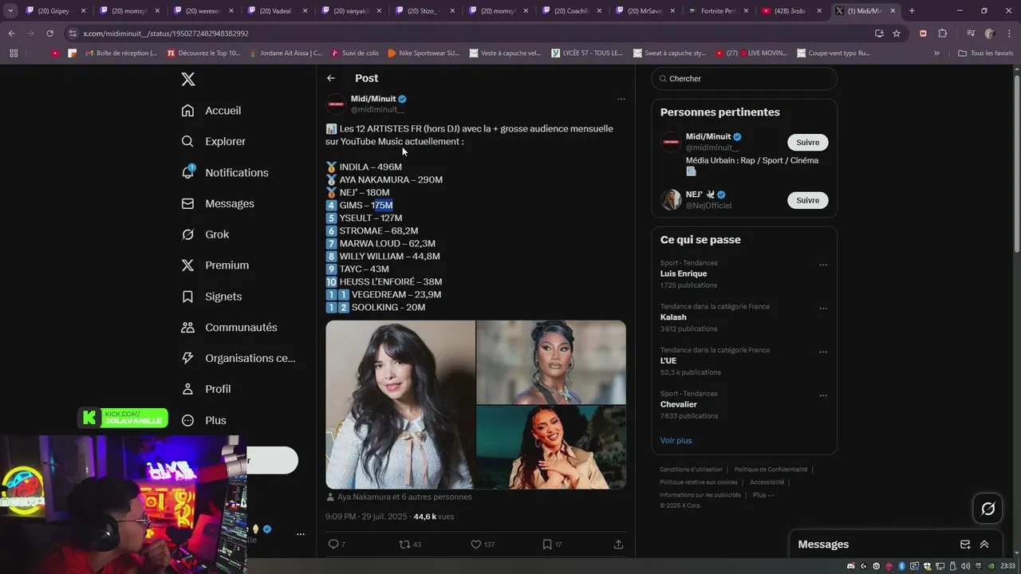Open the Accueil home page
The height and width of the screenshot is (574, 1021).
[211, 111]
